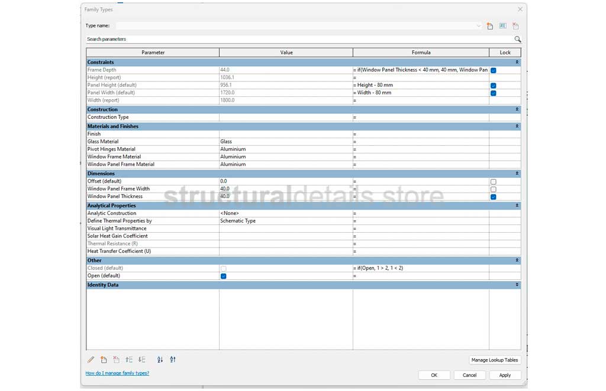
Task: Open Manage Lookup Tables
Action: pos(494,360)
